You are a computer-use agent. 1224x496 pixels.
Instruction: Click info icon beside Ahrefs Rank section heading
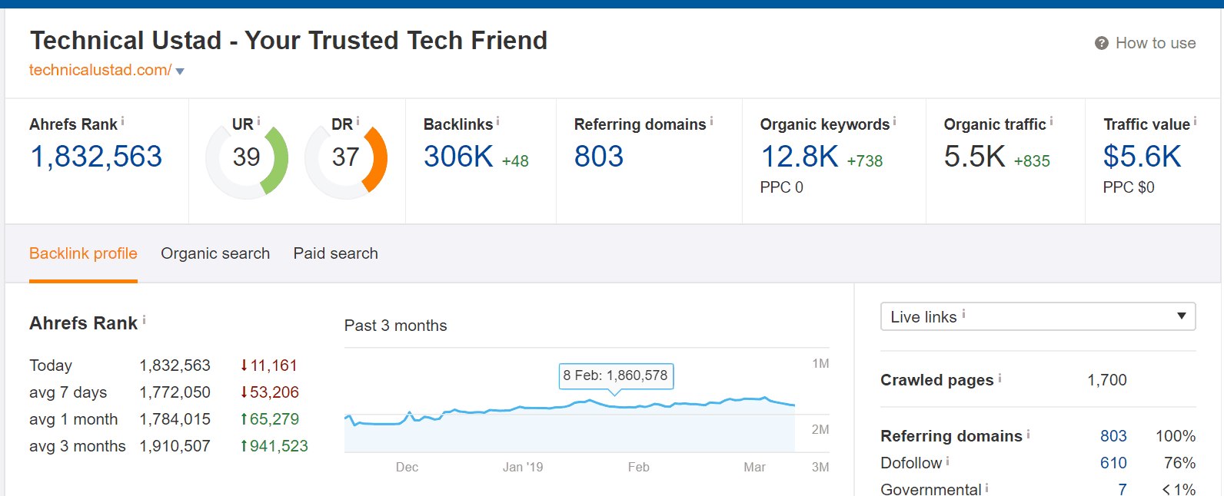coord(144,319)
